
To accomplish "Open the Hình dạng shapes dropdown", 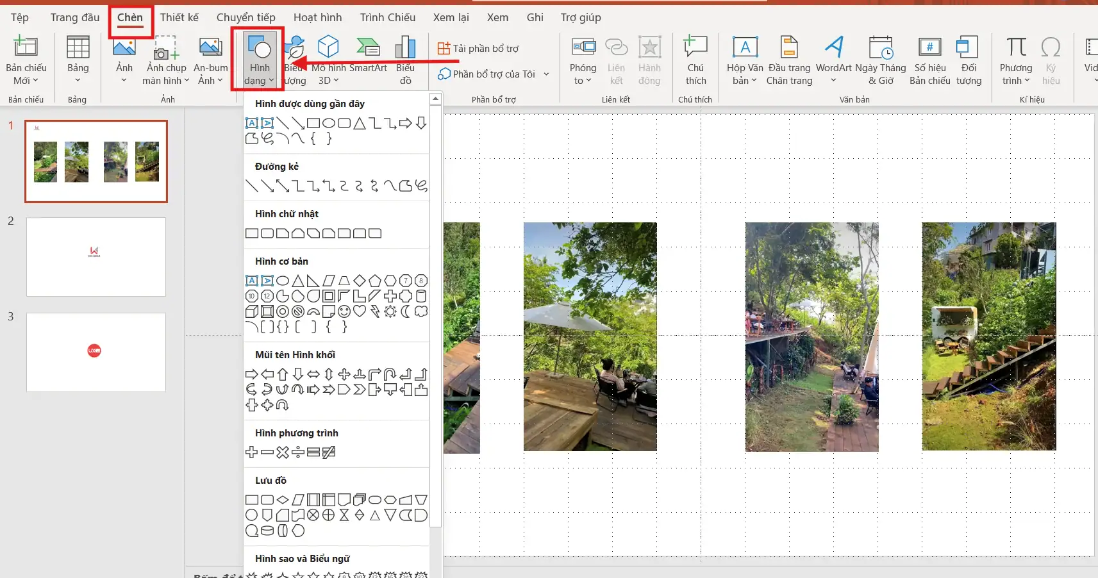I will tap(259, 60).
